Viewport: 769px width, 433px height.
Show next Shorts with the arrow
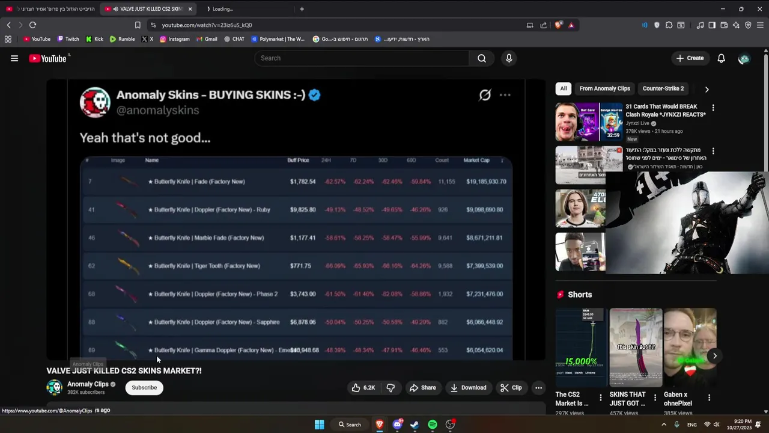pos(714,356)
